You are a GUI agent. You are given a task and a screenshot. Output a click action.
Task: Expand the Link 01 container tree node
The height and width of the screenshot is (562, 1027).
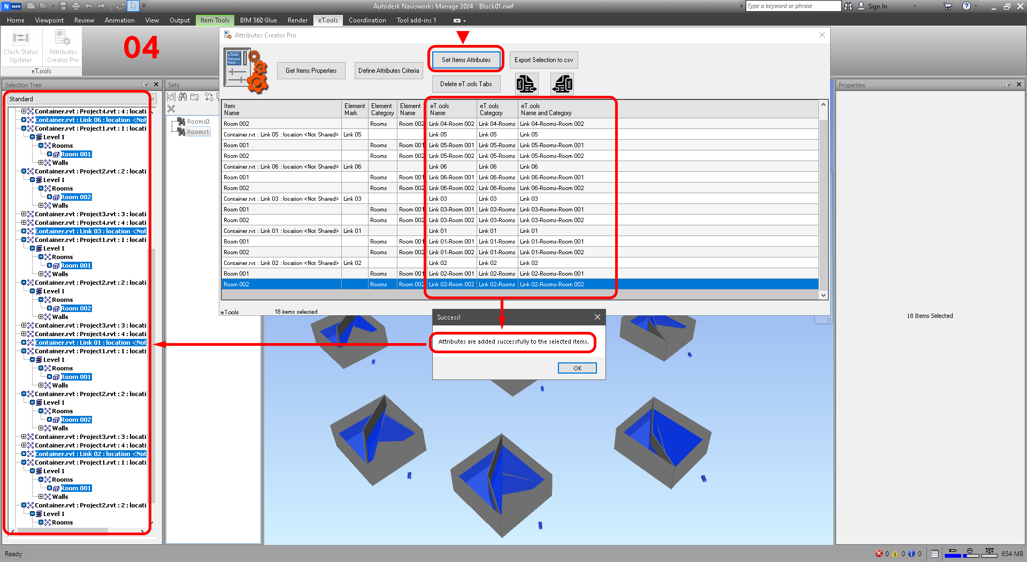click(x=24, y=343)
